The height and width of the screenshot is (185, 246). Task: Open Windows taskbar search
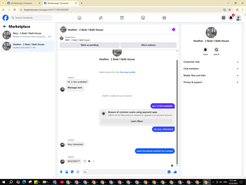pos(11,182)
